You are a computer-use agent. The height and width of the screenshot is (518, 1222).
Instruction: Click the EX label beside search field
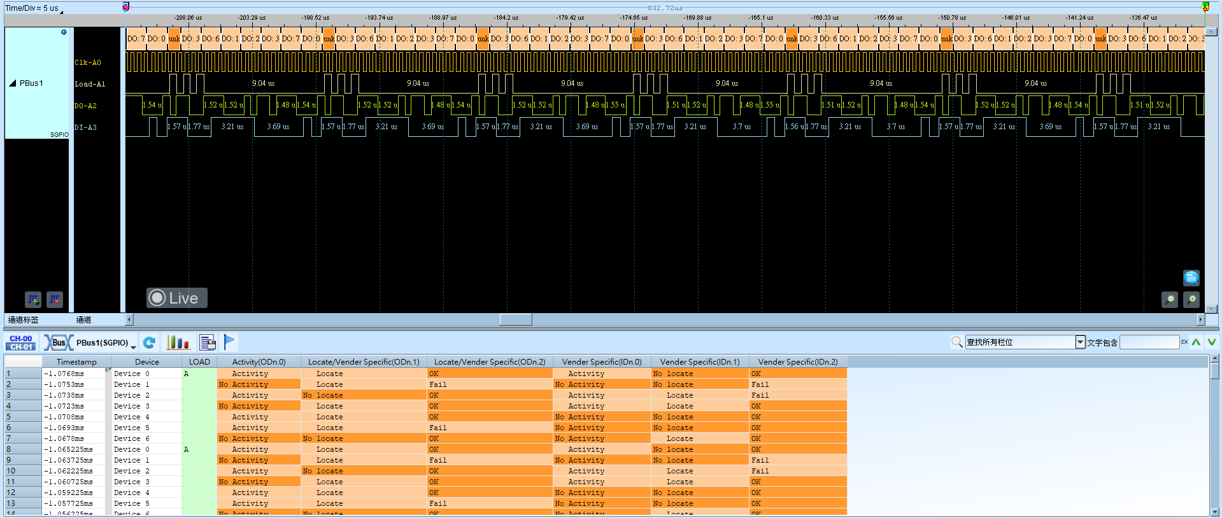(x=1184, y=342)
